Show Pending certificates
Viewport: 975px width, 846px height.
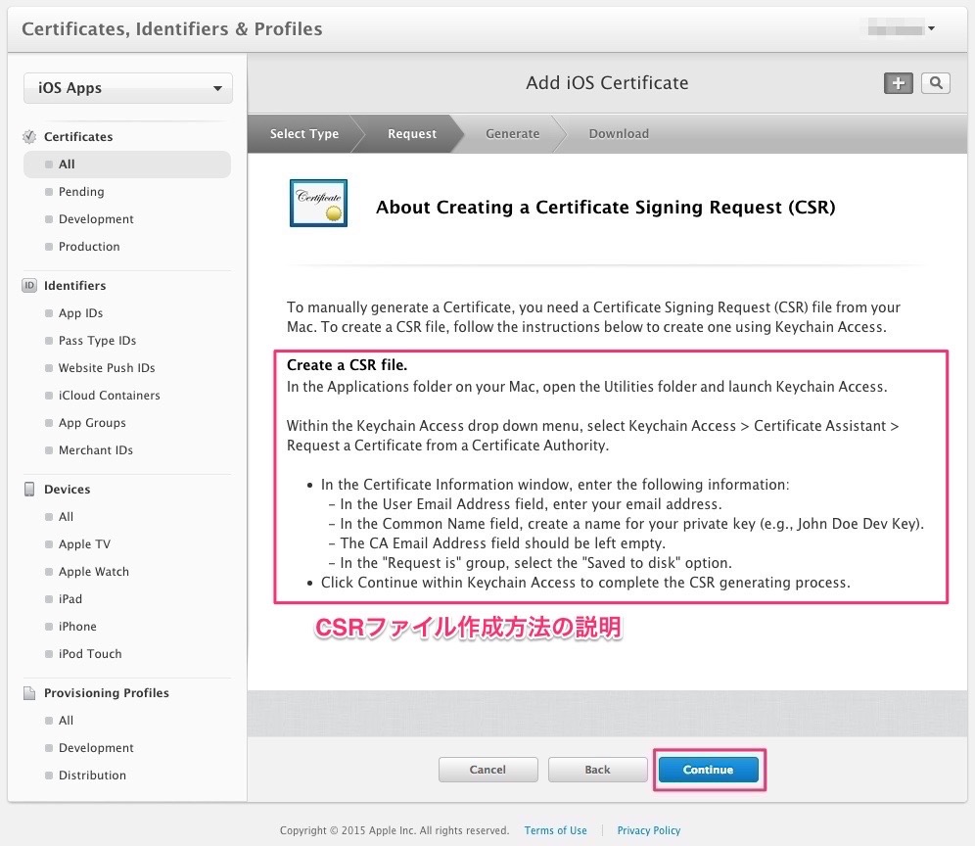81,192
